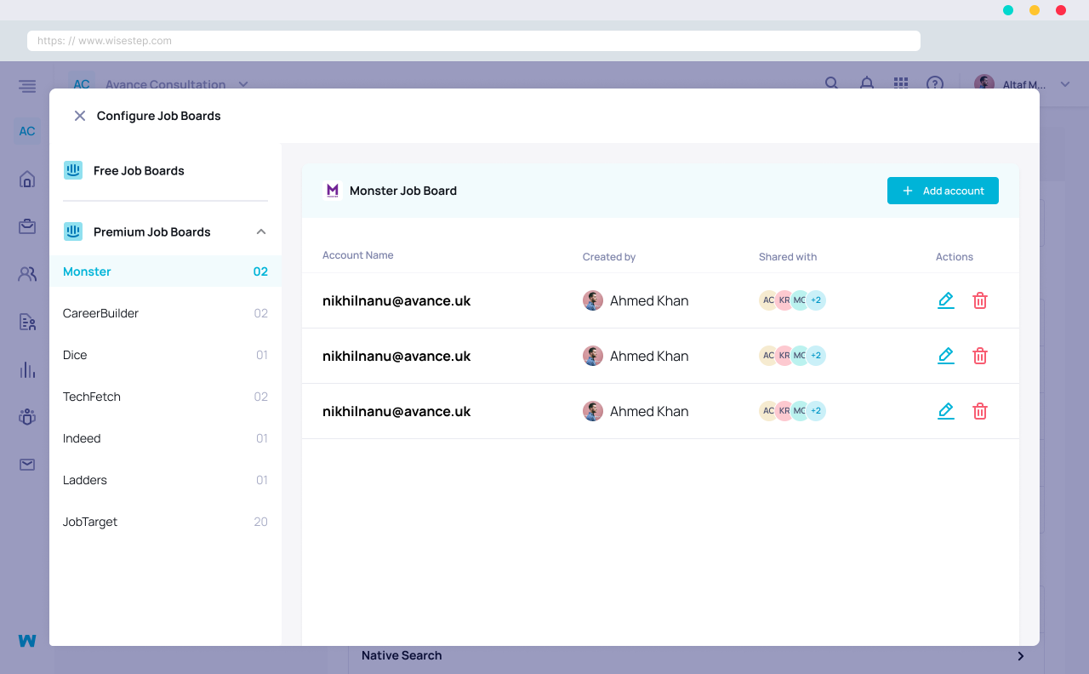Click the browser address bar
The height and width of the screenshot is (674, 1089).
click(x=474, y=41)
